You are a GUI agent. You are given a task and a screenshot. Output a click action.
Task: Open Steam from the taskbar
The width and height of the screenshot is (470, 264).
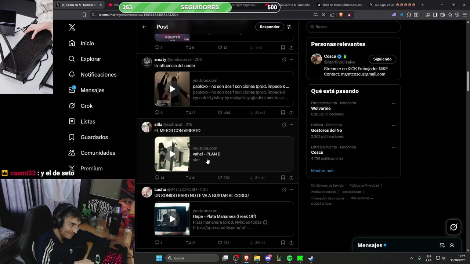click(311, 258)
